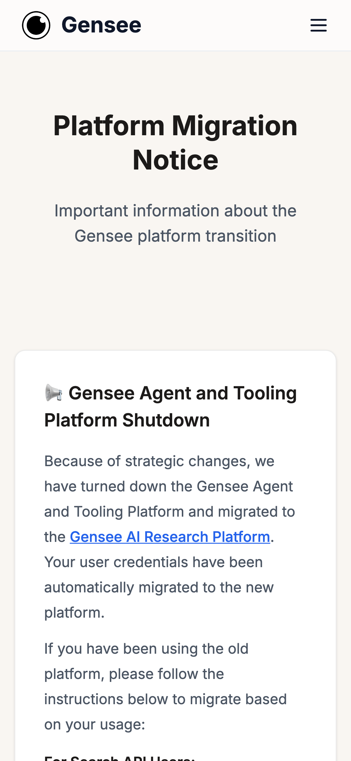Click the "For Search API Users" heading
Viewport: 351px width, 761px height.
[119, 759]
